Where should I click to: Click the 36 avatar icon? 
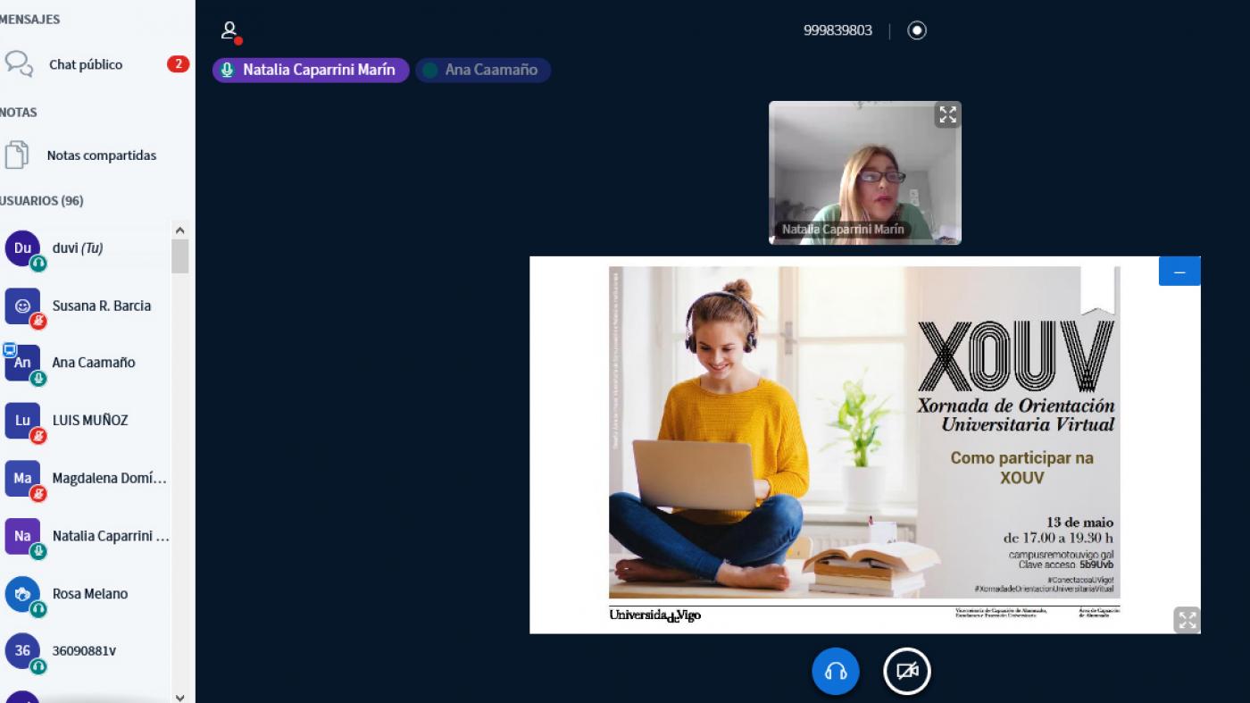(22, 651)
